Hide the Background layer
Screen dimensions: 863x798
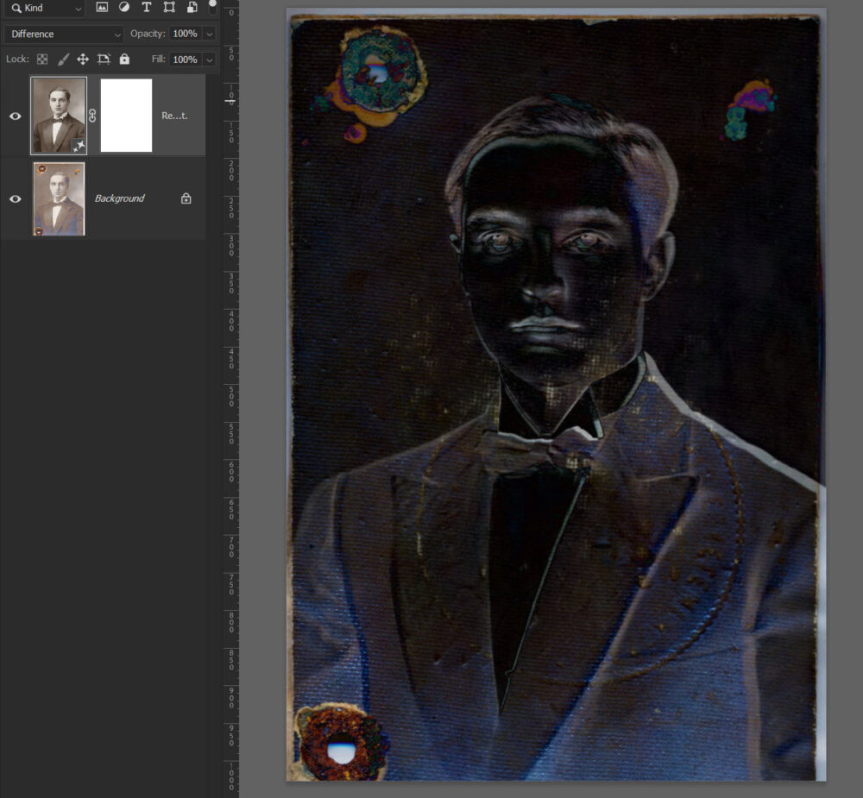[x=15, y=198]
